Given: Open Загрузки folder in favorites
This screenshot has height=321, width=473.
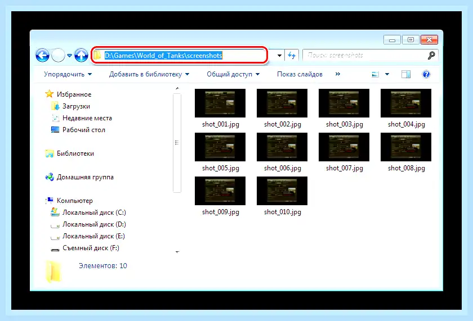Looking at the screenshot, I should pyautogui.click(x=76, y=106).
